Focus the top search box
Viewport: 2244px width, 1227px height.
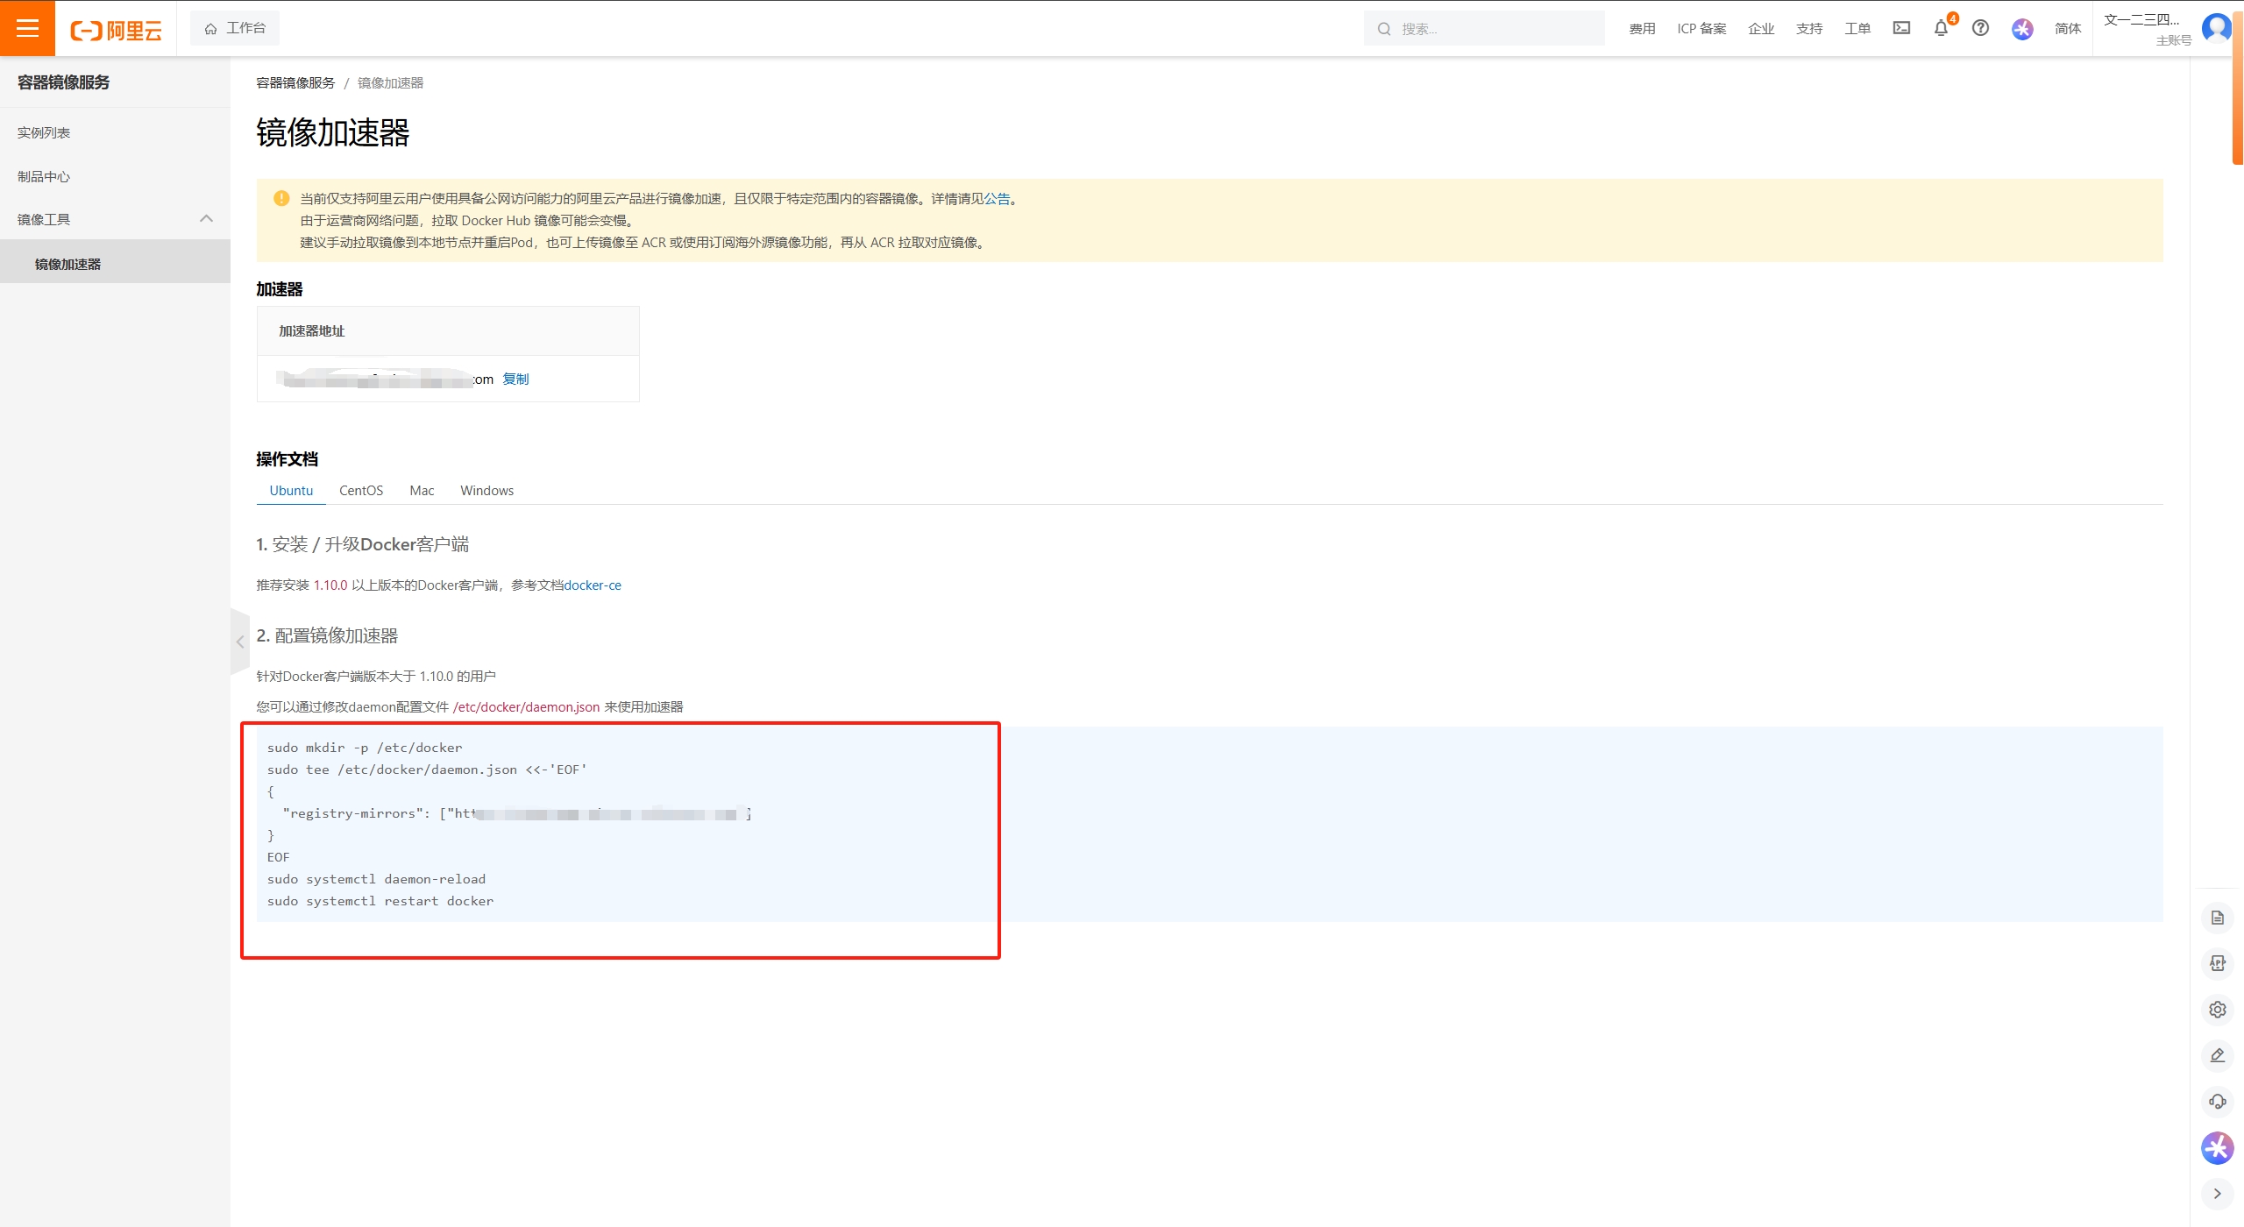(x=1484, y=28)
